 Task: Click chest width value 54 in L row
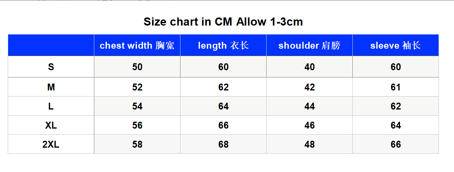point(137,106)
